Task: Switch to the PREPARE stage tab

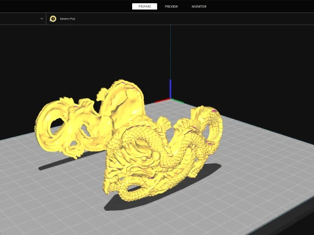Action: (145, 7)
